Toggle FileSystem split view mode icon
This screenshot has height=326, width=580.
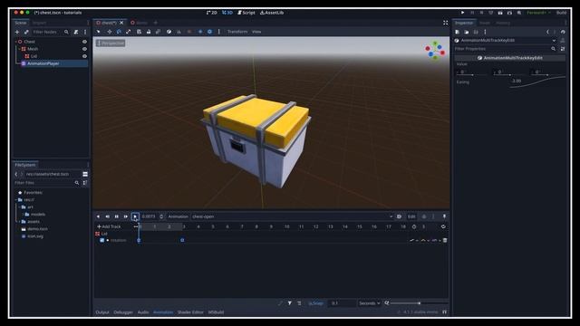[x=85, y=174]
